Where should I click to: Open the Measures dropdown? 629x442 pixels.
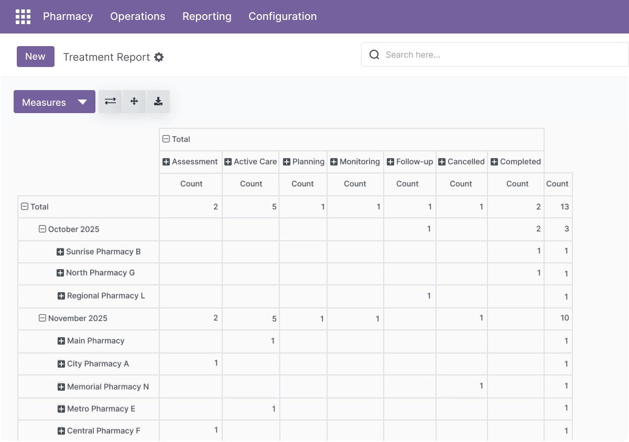[55, 102]
